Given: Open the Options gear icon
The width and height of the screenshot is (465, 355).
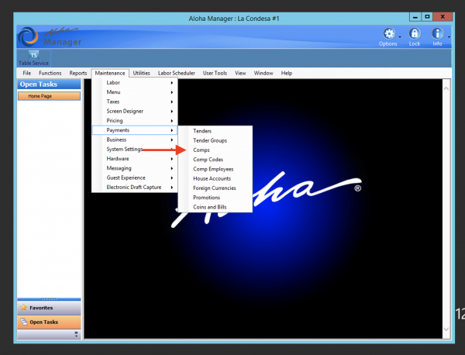Looking at the screenshot, I should point(389,34).
